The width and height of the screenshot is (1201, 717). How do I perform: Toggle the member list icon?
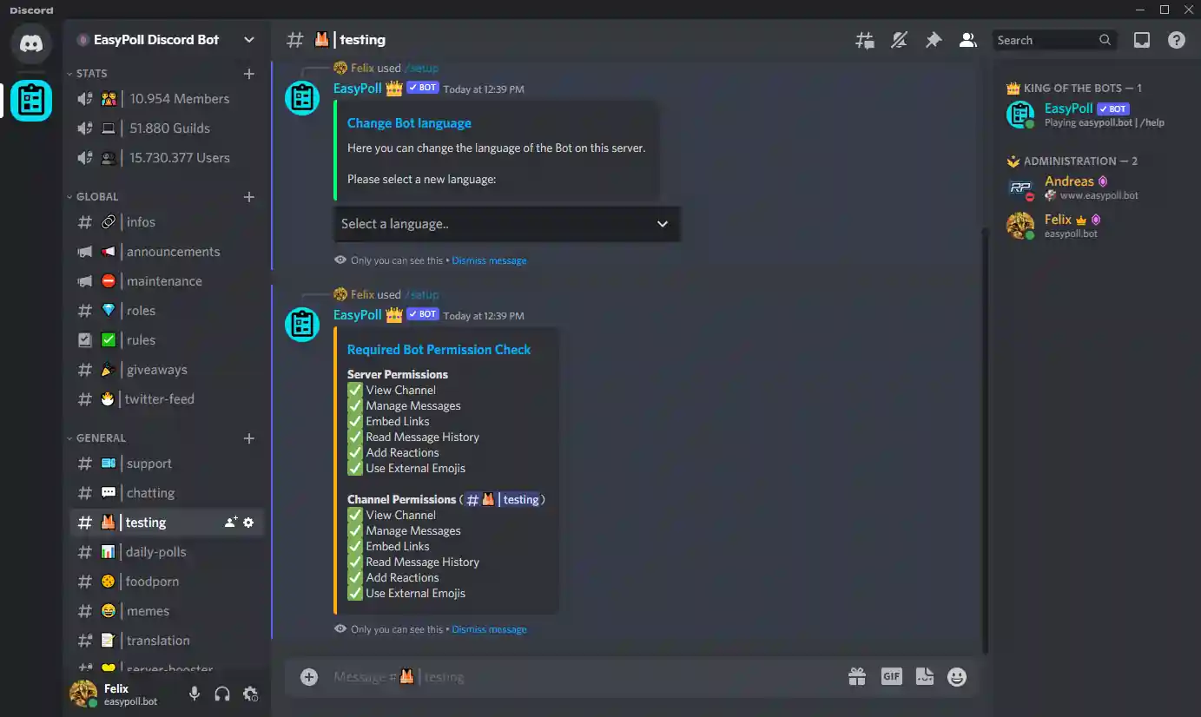[967, 40]
